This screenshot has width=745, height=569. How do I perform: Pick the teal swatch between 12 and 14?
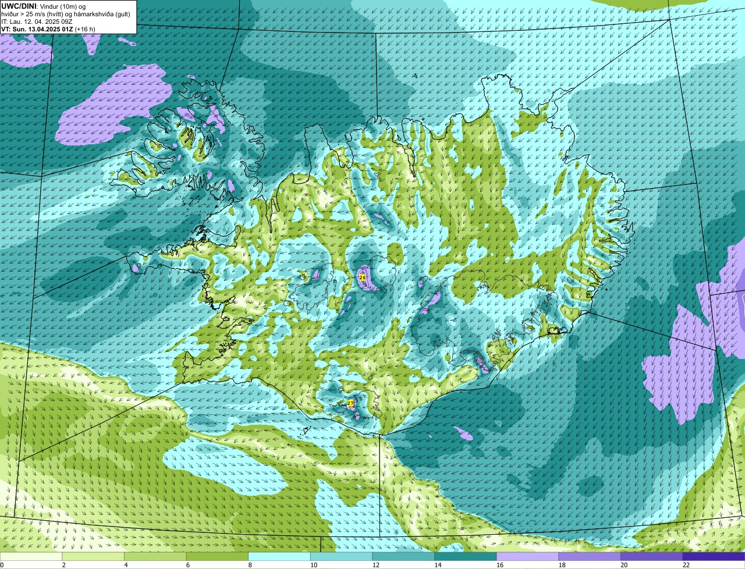403,557
